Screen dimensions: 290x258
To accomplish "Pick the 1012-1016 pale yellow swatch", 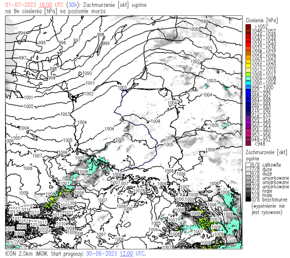I will 248,70.
